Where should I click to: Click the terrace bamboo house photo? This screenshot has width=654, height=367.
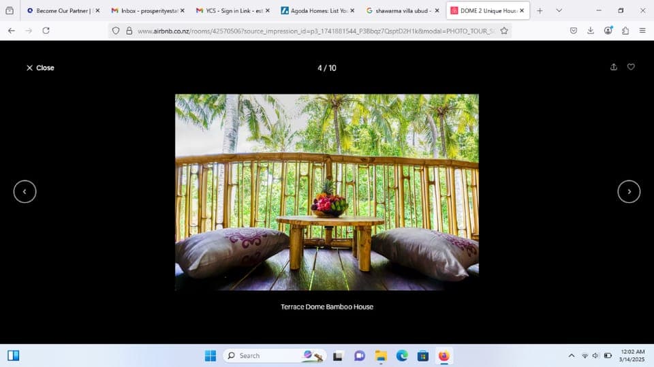click(327, 192)
